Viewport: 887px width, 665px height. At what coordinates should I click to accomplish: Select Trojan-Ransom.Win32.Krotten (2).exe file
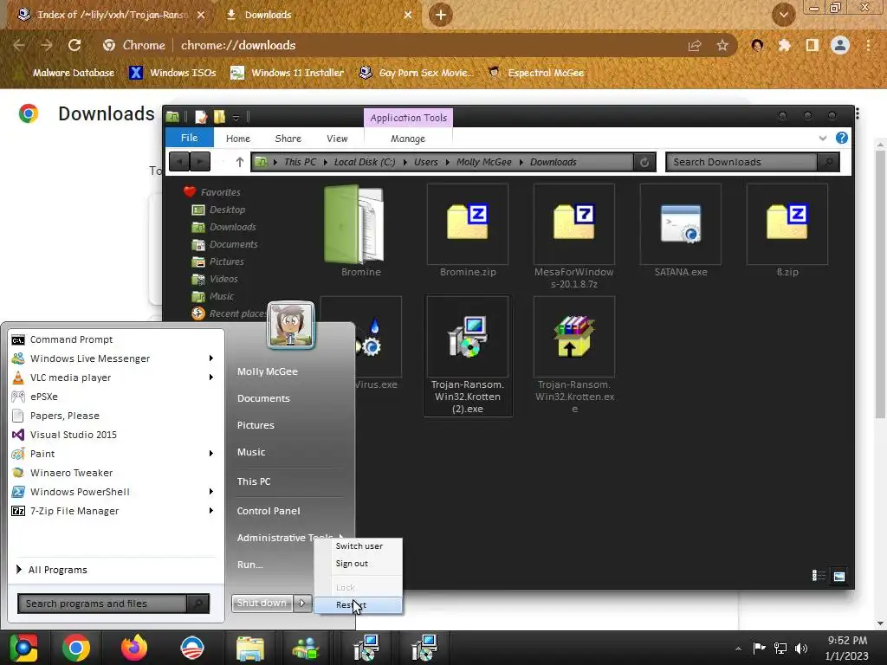[468, 356]
